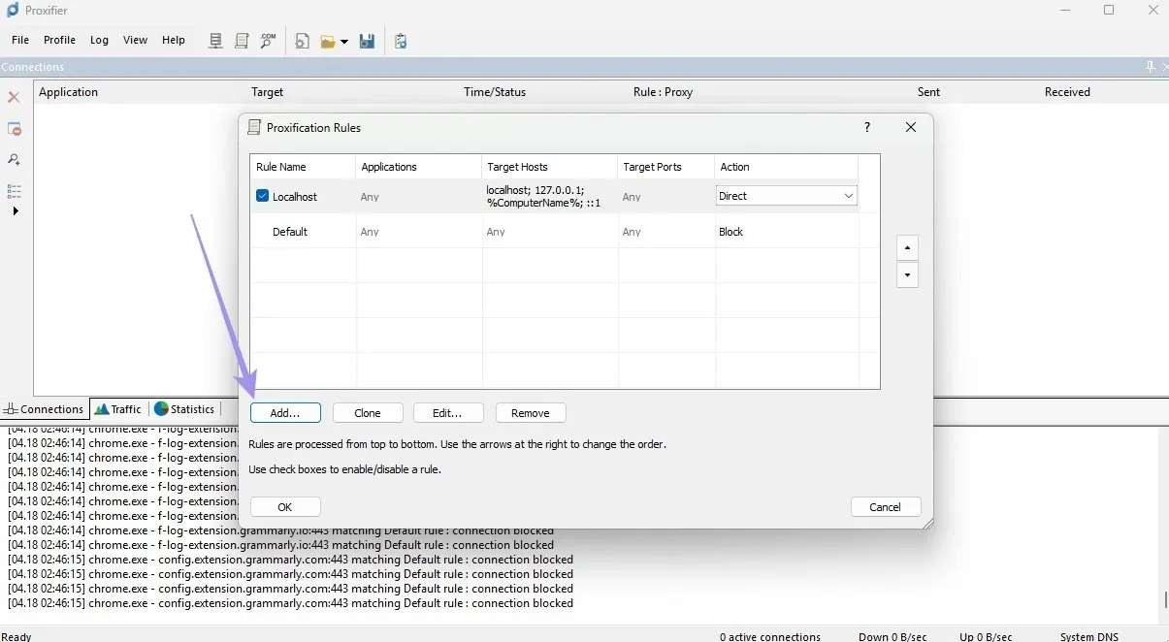Click Proxification Rules dialog title icon
Screen dimensions: 1169x642
(254, 127)
